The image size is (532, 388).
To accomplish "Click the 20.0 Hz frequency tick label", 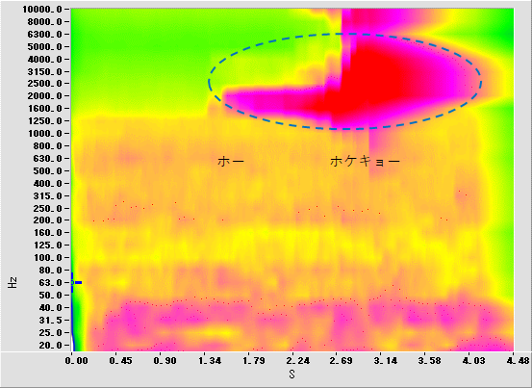I will click(50, 346).
